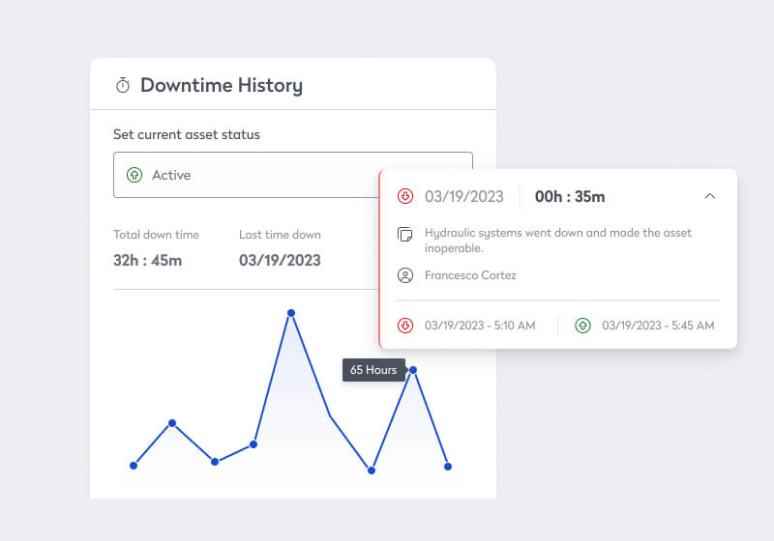This screenshot has height=541, width=774.
Task: Click the user icon next to Francesco Cortez
Action: (x=405, y=275)
